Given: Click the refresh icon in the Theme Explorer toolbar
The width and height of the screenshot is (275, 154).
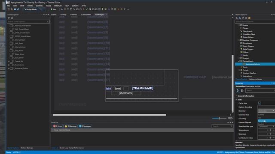Looking at the screenshot, I should click(x=240, y=18).
